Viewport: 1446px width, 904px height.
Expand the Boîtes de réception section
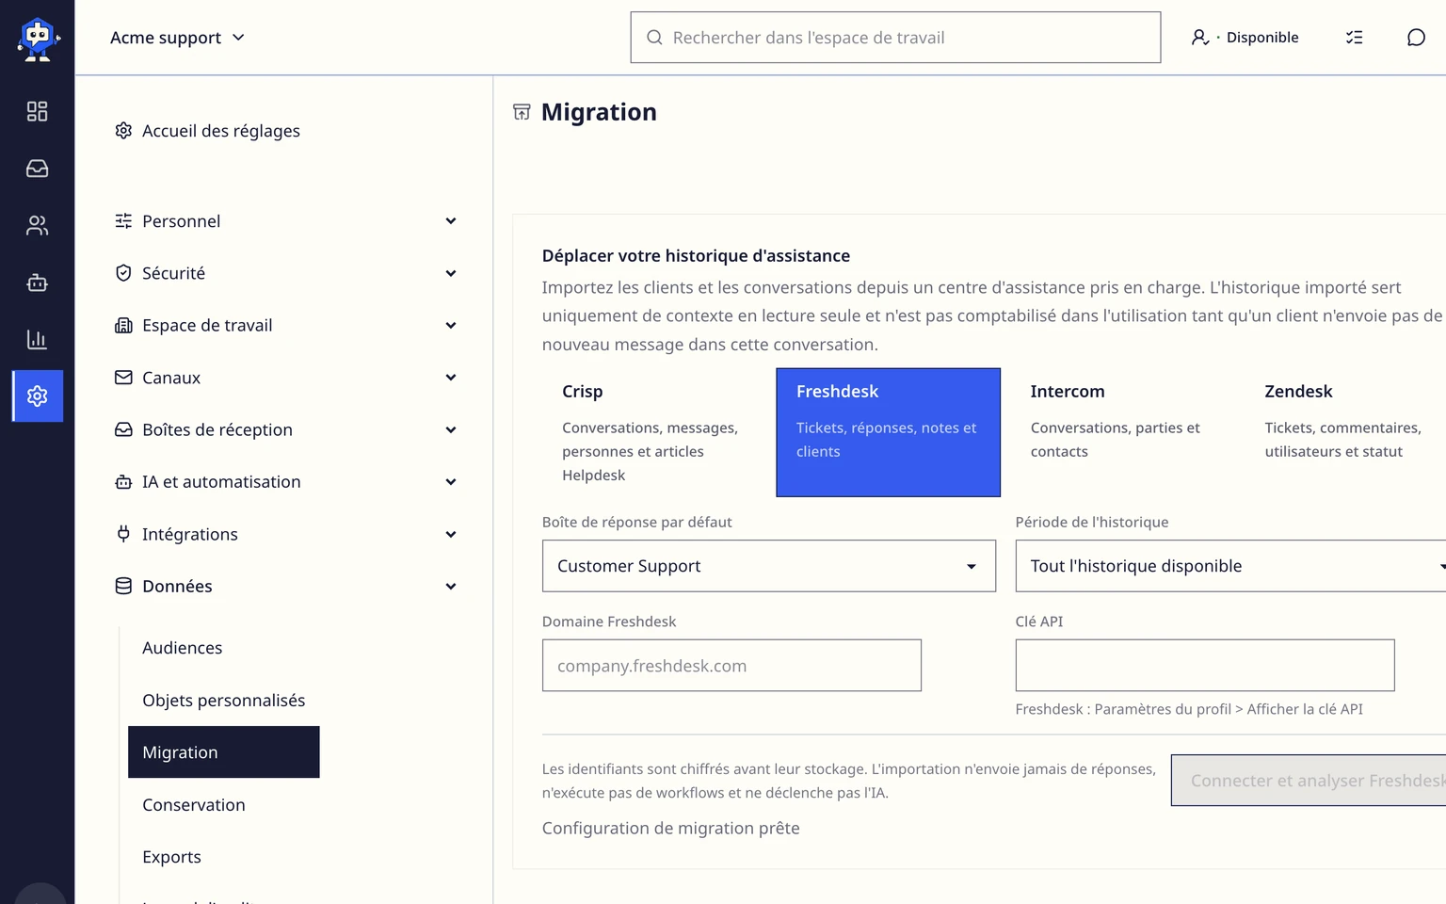[x=286, y=429]
